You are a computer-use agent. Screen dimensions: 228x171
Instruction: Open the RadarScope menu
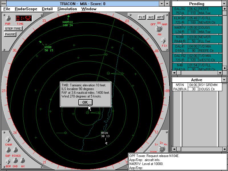coord(26,9)
